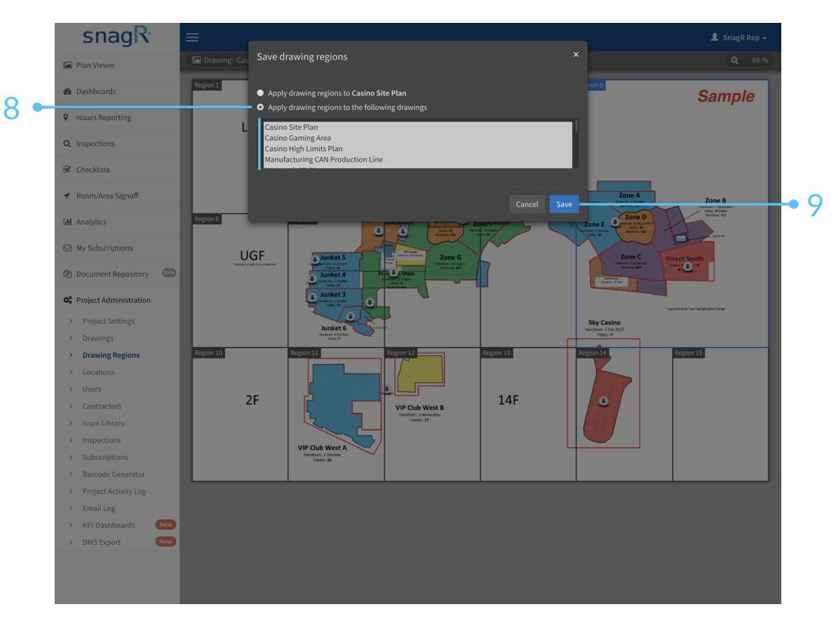
Task: Open the hamburger menu icon
Action: pyautogui.click(x=192, y=38)
